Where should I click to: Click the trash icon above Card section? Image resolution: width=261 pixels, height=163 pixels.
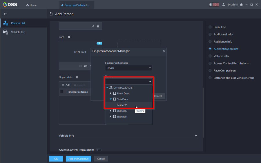coord(98,26)
